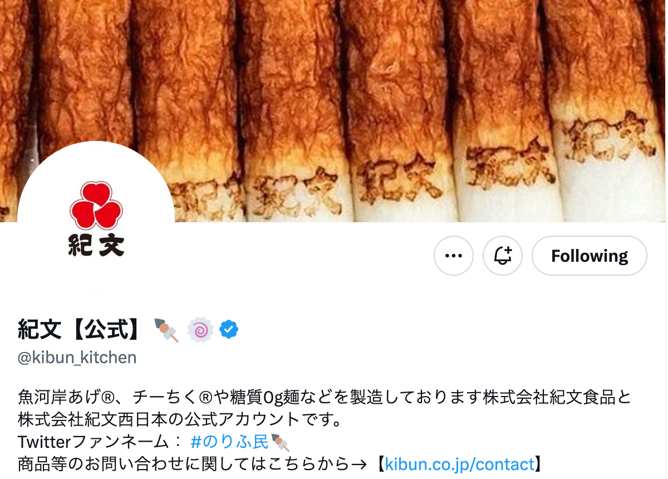Click the red three-petal Kibun logo
The height and width of the screenshot is (479, 668).
pyautogui.click(x=96, y=204)
